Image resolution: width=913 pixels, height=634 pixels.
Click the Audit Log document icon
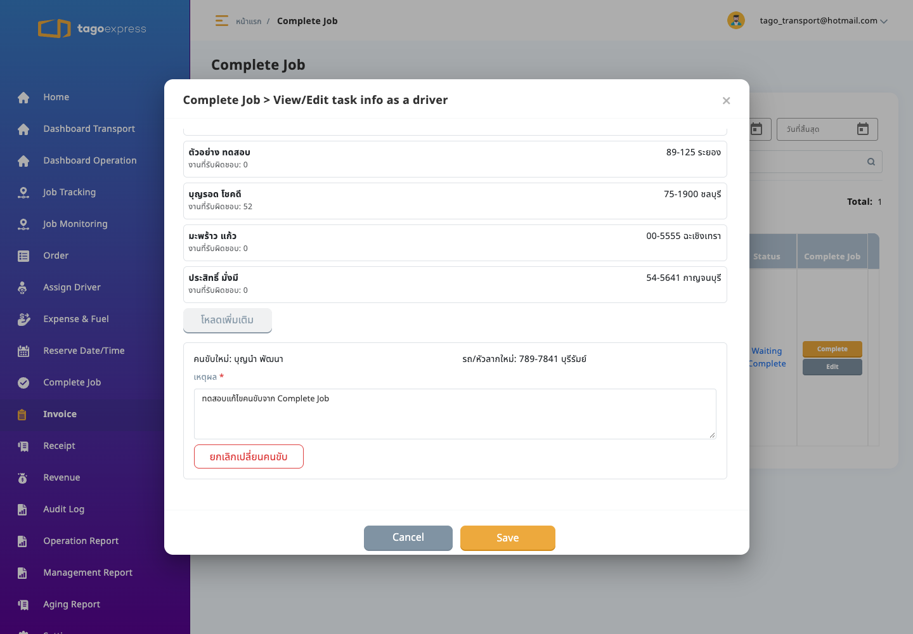pyautogui.click(x=22, y=509)
